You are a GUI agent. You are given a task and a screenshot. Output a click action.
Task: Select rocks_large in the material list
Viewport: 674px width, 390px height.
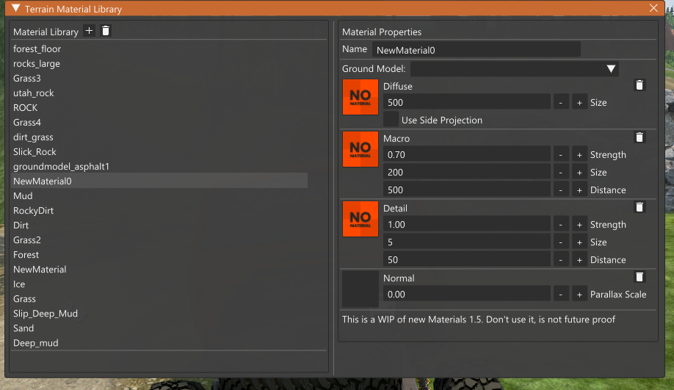point(159,63)
